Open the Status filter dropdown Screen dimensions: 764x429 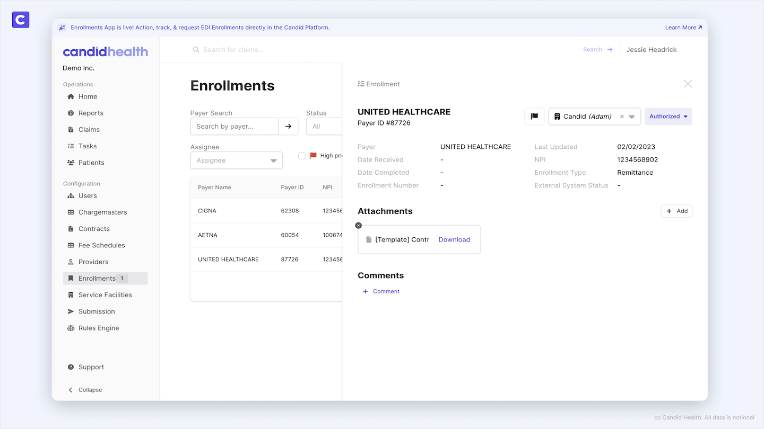pyautogui.click(x=324, y=127)
